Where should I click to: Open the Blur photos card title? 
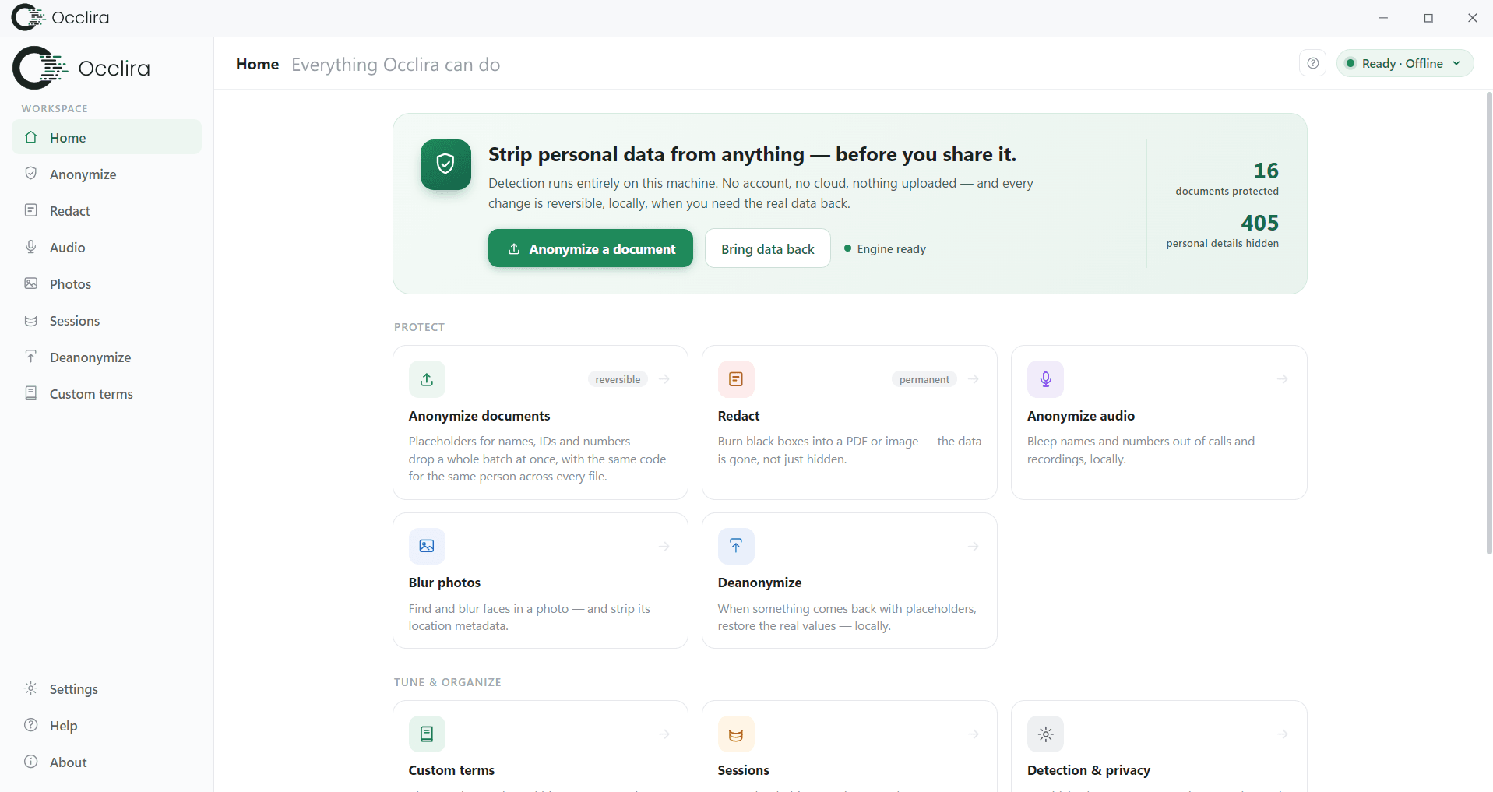click(445, 583)
